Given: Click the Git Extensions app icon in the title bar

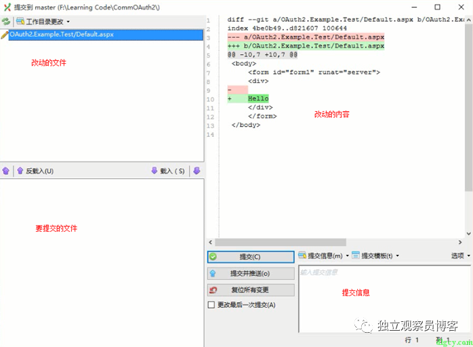Looking at the screenshot, I should (x=7, y=7).
